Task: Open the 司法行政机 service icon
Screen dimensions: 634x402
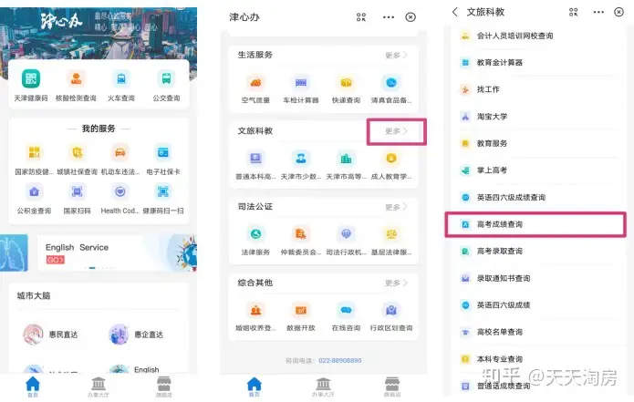Action: coord(346,234)
